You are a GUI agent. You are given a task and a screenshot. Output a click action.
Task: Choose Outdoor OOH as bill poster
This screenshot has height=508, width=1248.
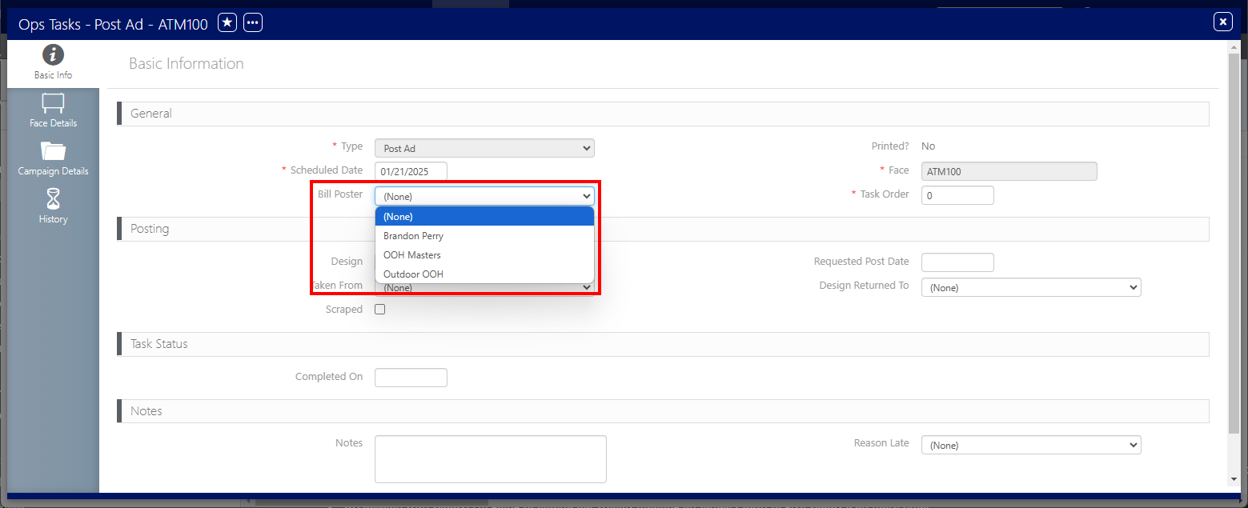484,274
